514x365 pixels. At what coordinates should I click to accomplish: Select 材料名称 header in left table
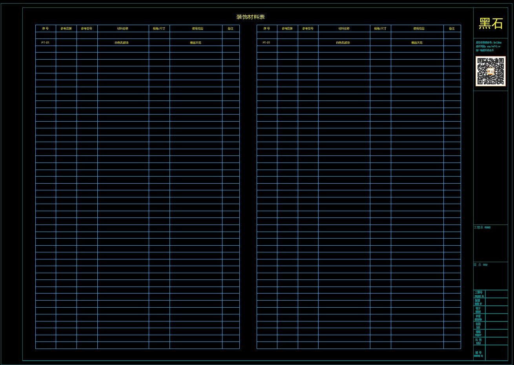[123, 29]
